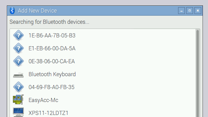Highlight the 0E-38-06-00-CA-EA list entry
Image resolution: width=208 pixels, height=117 pixels.
tap(103, 61)
